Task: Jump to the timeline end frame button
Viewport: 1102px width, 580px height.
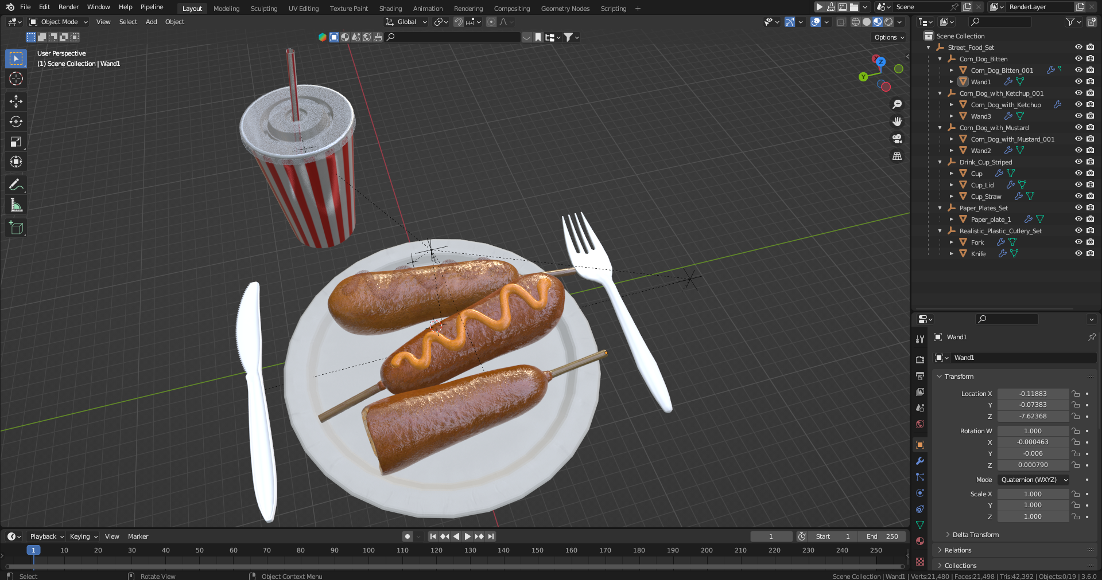Action: pyautogui.click(x=491, y=536)
